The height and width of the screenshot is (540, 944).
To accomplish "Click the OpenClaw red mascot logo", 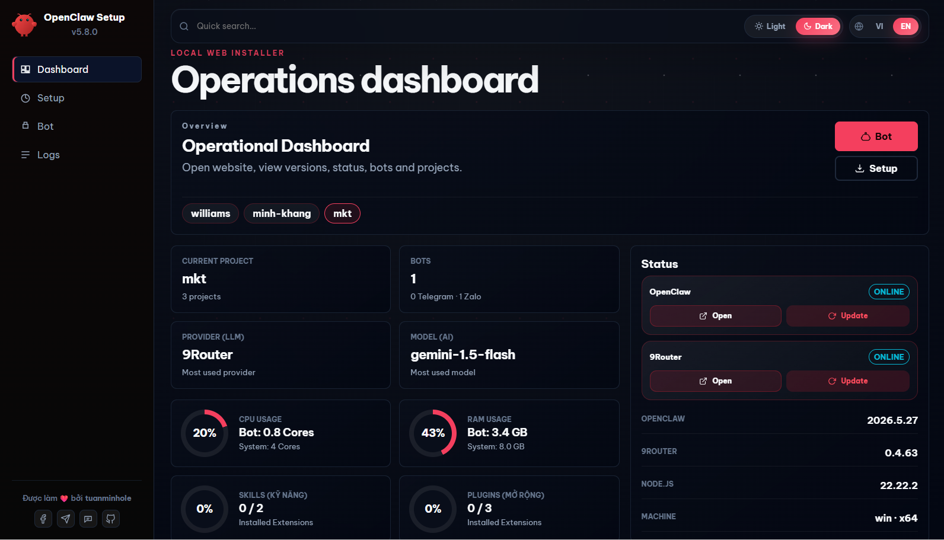I will tap(24, 25).
